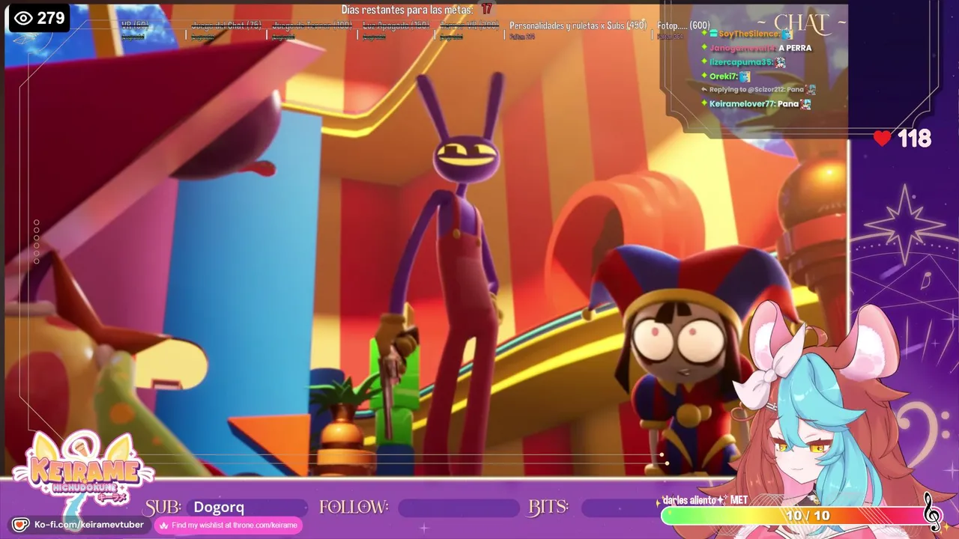Click the empty FOLLOW field
959x539 pixels.
coord(458,508)
